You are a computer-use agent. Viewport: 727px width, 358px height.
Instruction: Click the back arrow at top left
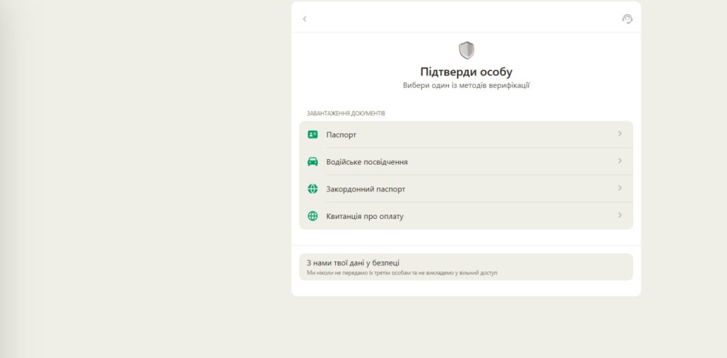click(305, 19)
